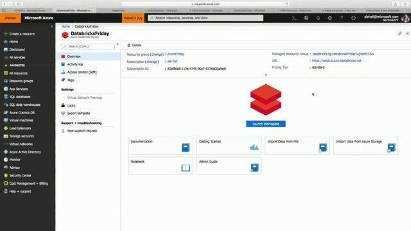
Task: Click the Virtual machines sidebar icon
Action: (x=6, y=120)
